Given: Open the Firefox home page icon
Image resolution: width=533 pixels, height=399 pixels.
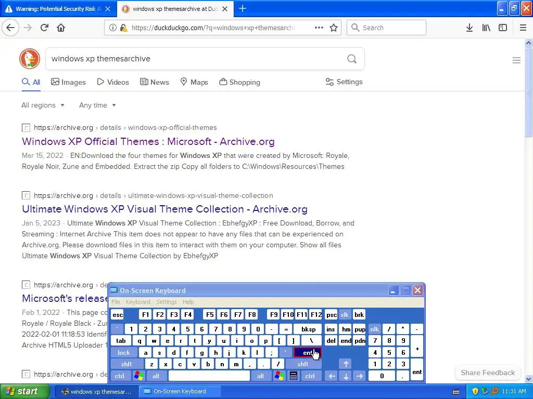Looking at the screenshot, I should (x=61, y=28).
